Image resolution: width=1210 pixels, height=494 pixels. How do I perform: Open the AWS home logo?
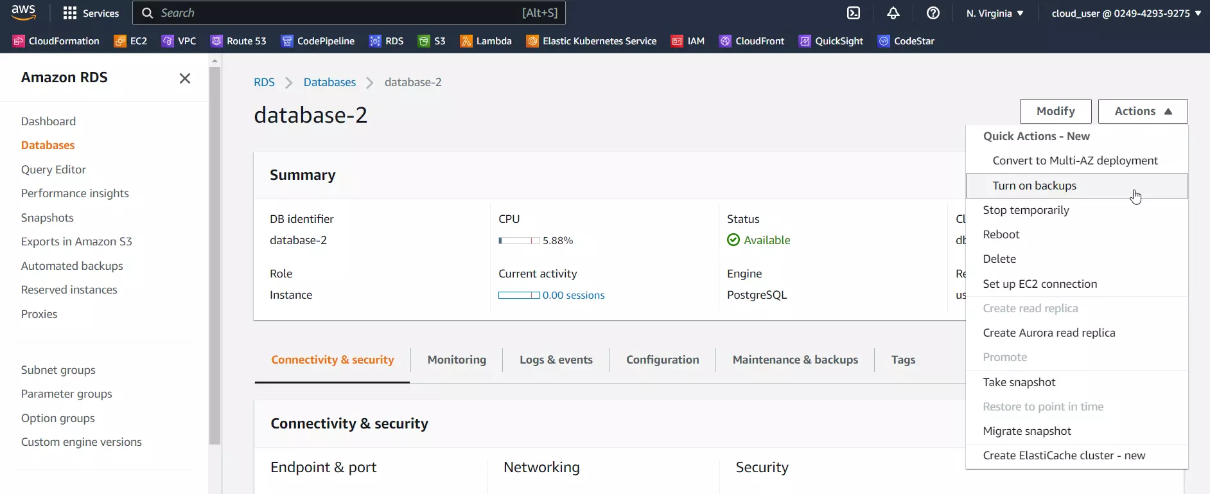point(24,12)
